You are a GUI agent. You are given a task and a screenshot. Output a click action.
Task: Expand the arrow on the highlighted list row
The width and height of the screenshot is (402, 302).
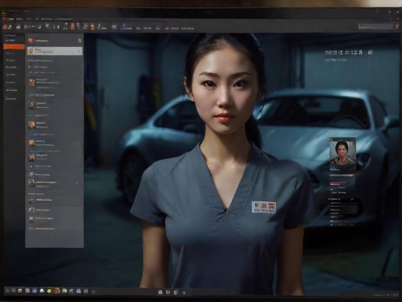pos(80,51)
